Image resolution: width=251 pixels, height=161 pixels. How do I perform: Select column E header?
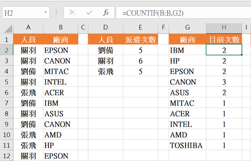click(x=140, y=28)
